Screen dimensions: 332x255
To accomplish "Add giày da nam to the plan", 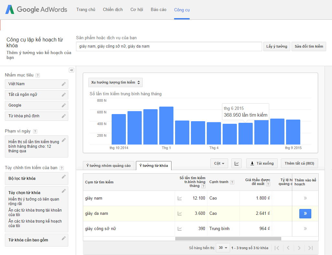I will [305, 214].
